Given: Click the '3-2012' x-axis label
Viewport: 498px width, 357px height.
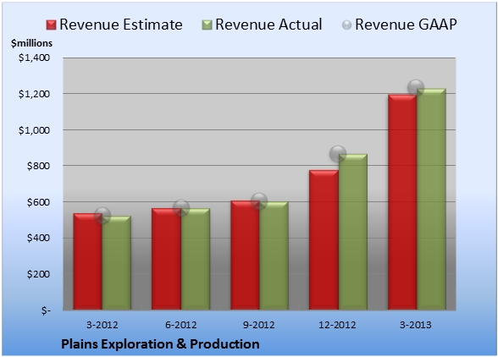Looking at the screenshot, I should click(102, 325).
